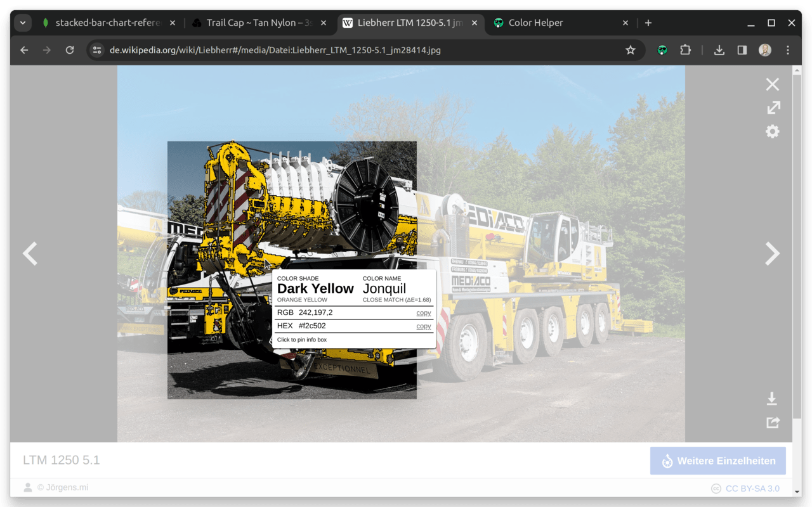Click Weitere Einzelheiten button
The width and height of the screenshot is (812, 507).
[x=718, y=461]
